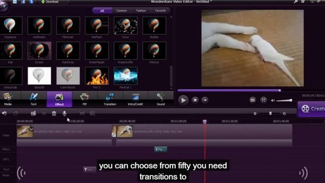325x183 pixels.
Task: Toggle full-screen preview icon
Action: coord(264,100)
